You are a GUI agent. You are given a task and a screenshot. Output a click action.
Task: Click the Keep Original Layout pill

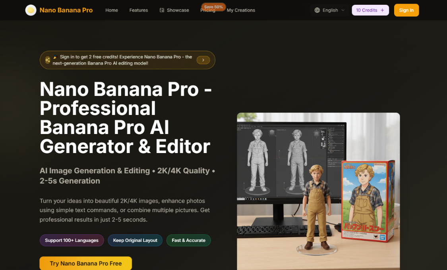click(135, 240)
